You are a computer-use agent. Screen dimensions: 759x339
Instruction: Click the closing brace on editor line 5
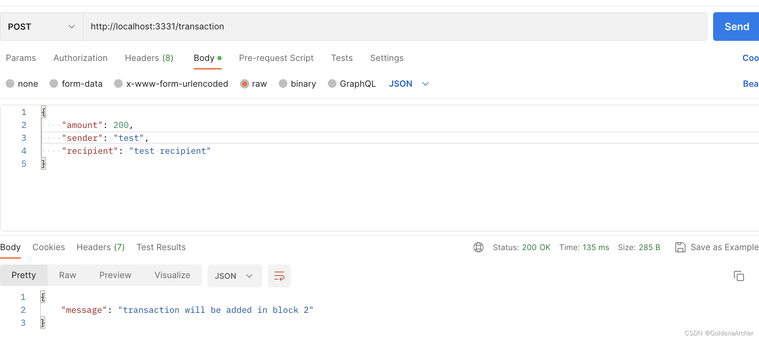click(43, 164)
